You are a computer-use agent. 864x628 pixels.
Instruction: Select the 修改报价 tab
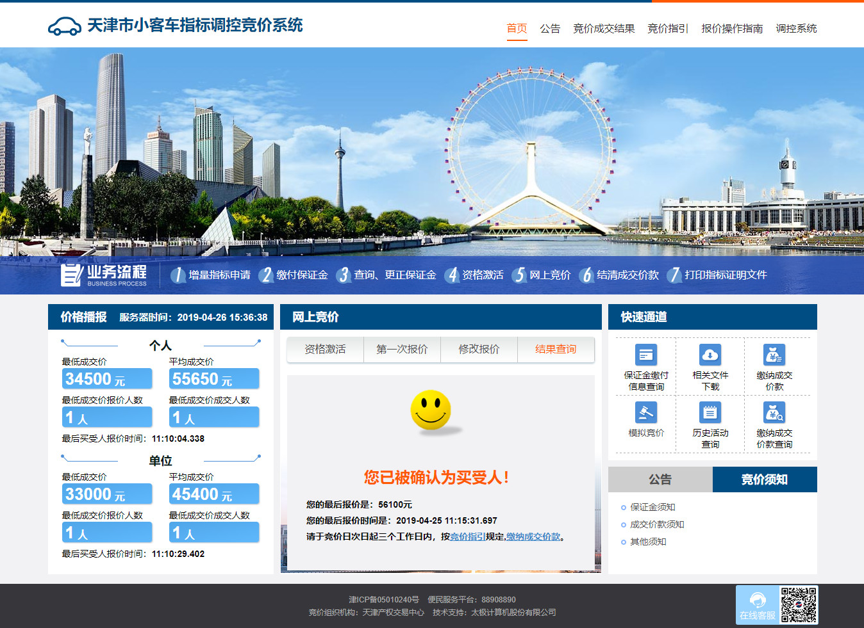(x=479, y=350)
